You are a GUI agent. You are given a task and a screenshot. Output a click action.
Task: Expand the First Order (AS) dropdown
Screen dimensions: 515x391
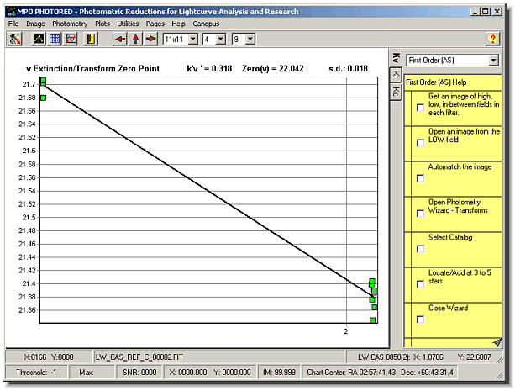point(493,61)
